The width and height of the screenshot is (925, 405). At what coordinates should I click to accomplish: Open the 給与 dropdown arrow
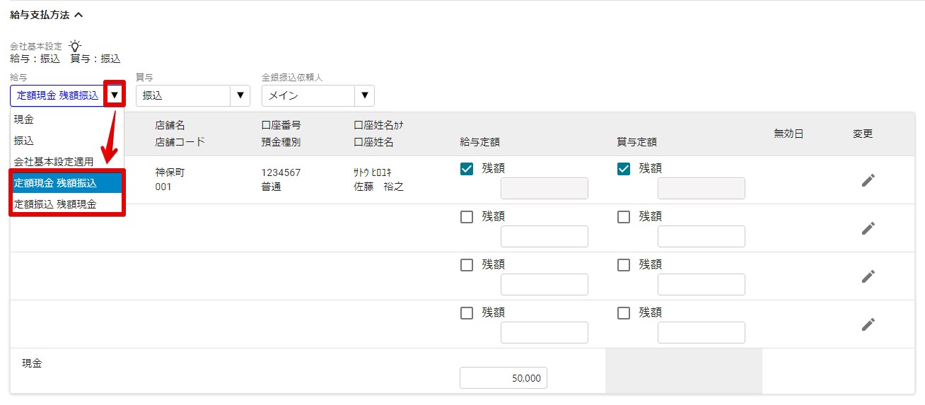(x=115, y=95)
